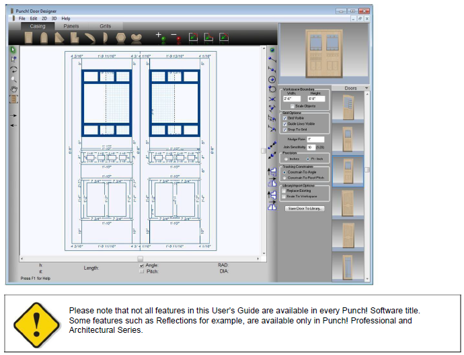Viewport: 464px width, 355px height.
Task: Select Ft - Inch precision radio button
Action: point(308,159)
